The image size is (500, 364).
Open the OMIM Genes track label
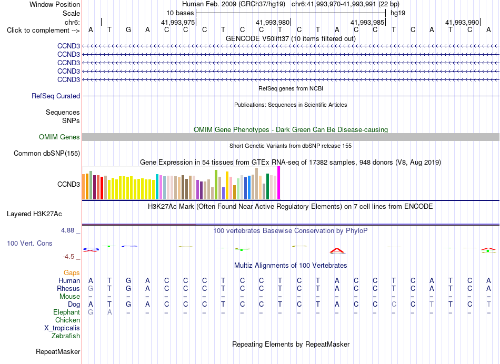click(x=59, y=137)
